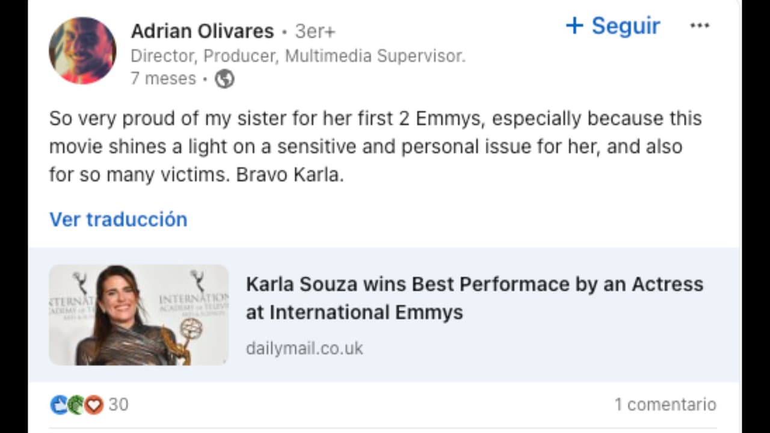The image size is (770, 433).
Task: Click the red Love heart reaction icon
Action: (93, 405)
